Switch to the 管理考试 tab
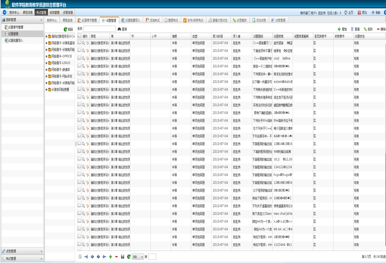The width and height of the screenshot is (386, 263). pyautogui.click(x=172, y=20)
